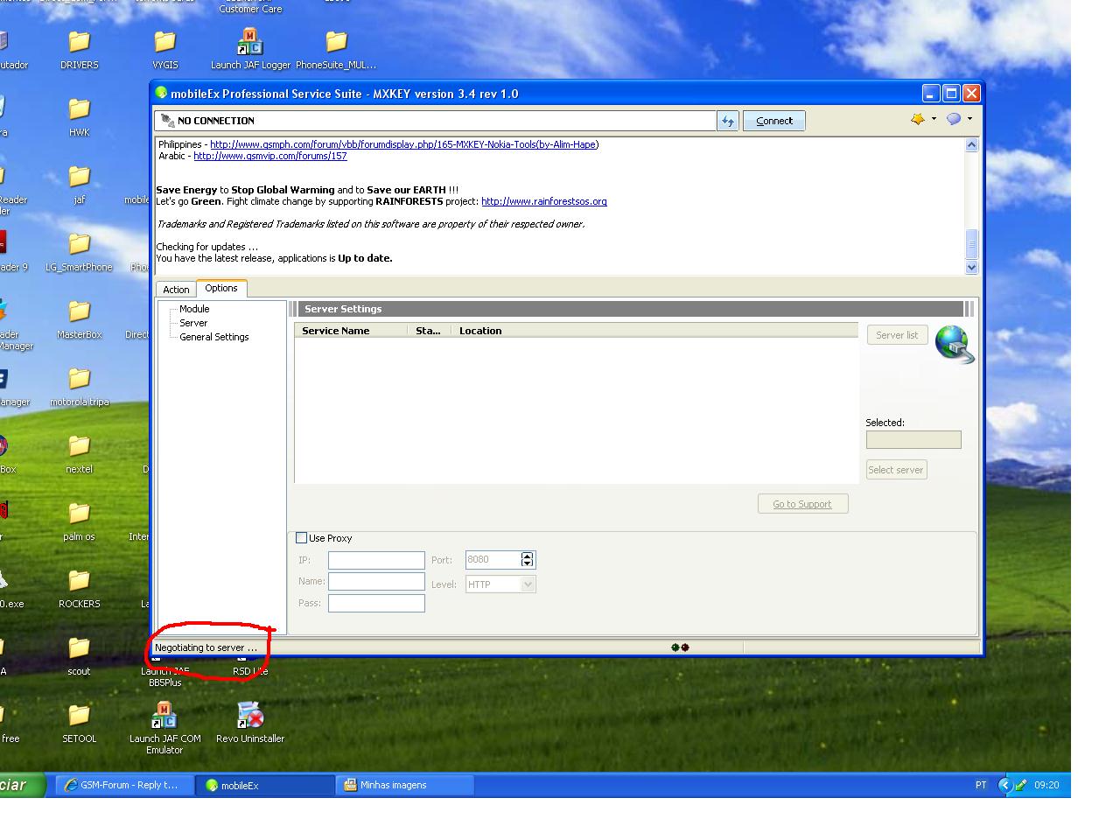Click the Go to Support button
Viewport: 1120px width, 840px height.
(802, 504)
